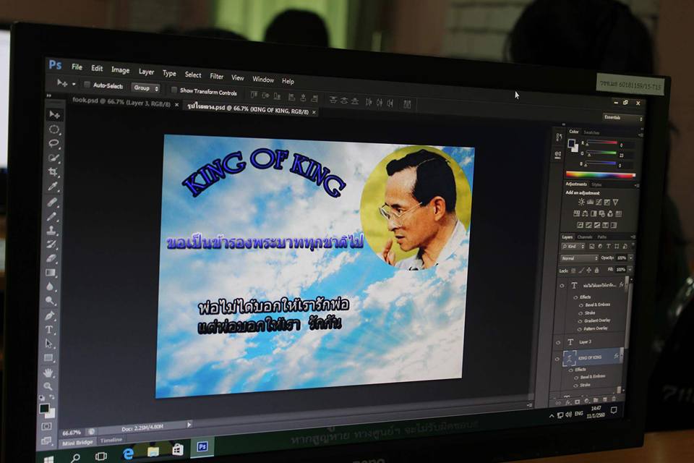694x463 pixels.
Task: Open the Filter menu
Action: 216,75
